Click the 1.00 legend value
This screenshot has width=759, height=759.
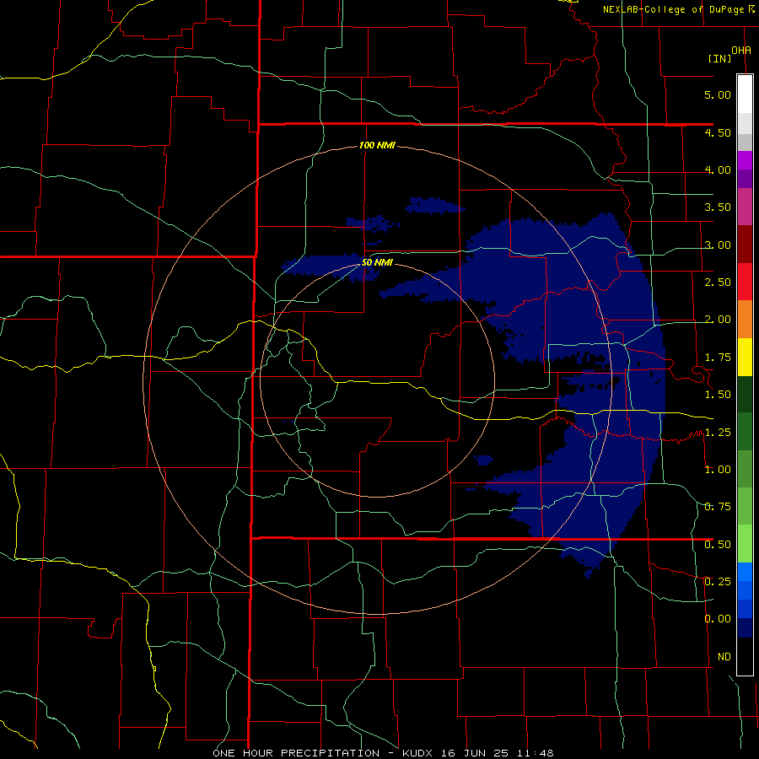(x=718, y=470)
